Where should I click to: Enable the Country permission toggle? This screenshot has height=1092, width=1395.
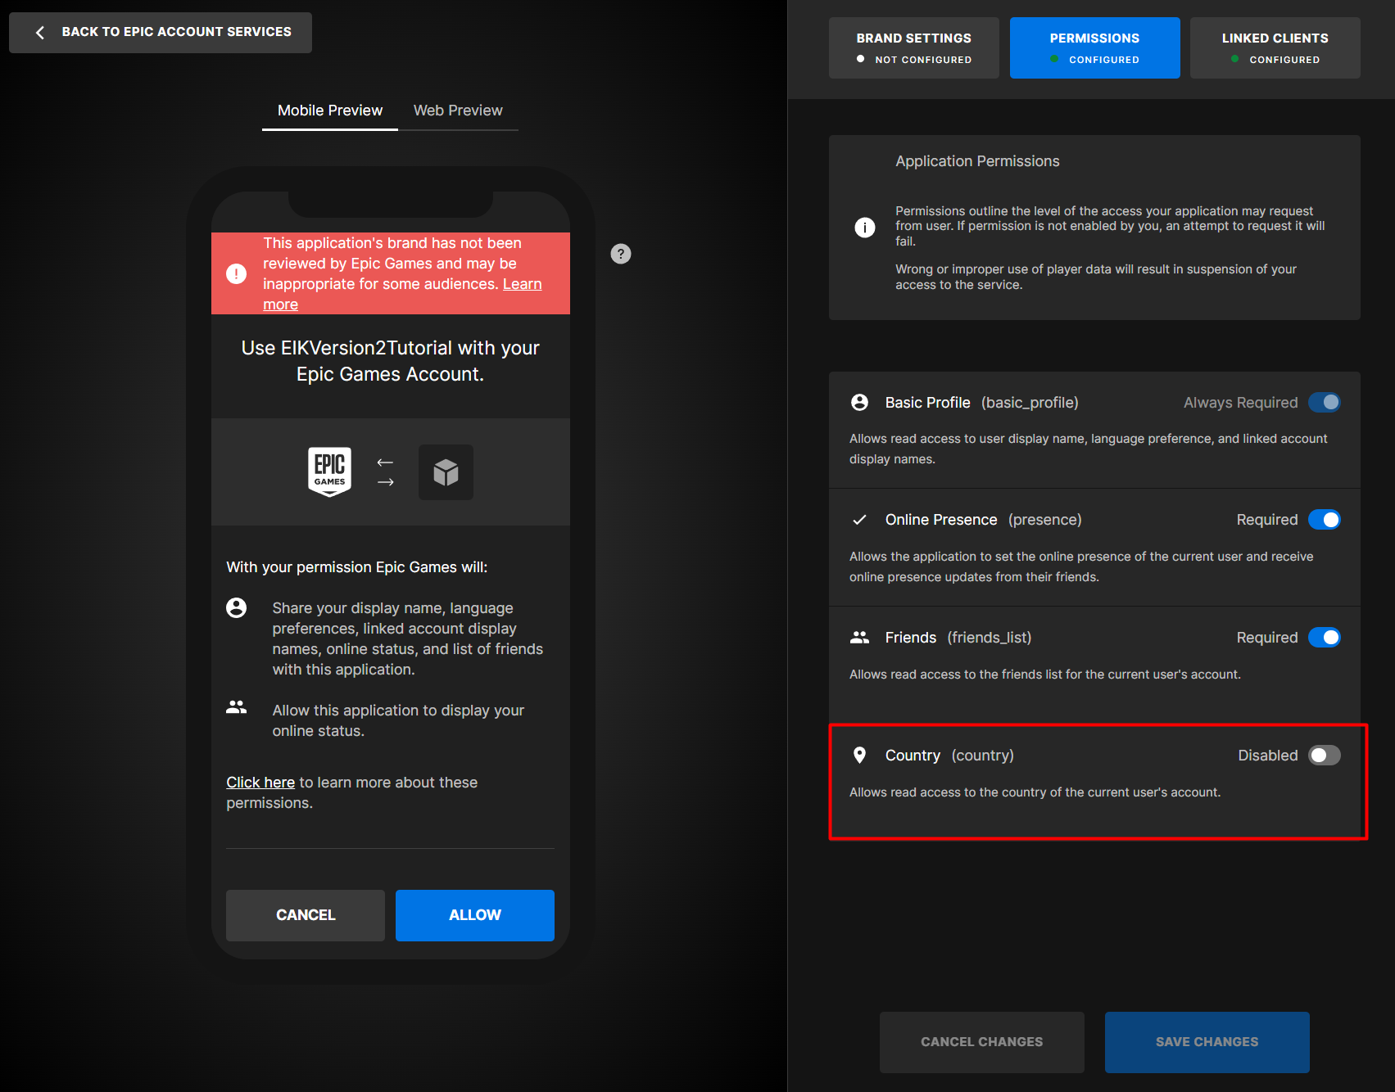(x=1324, y=756)
